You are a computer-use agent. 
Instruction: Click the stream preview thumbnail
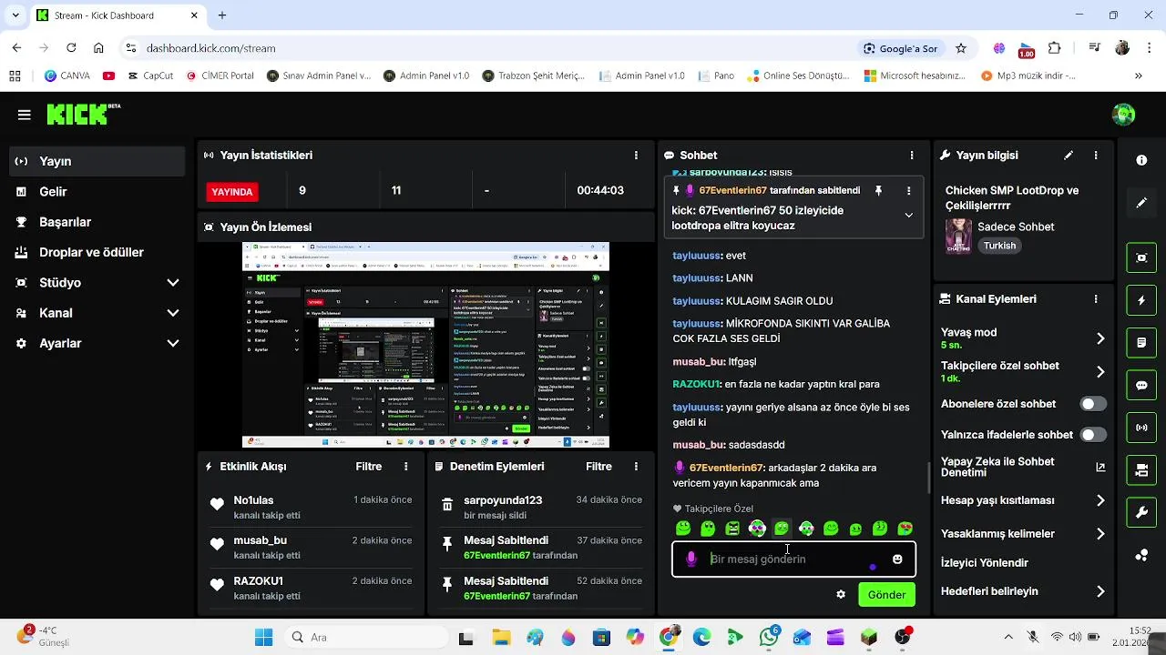[425, 345]
